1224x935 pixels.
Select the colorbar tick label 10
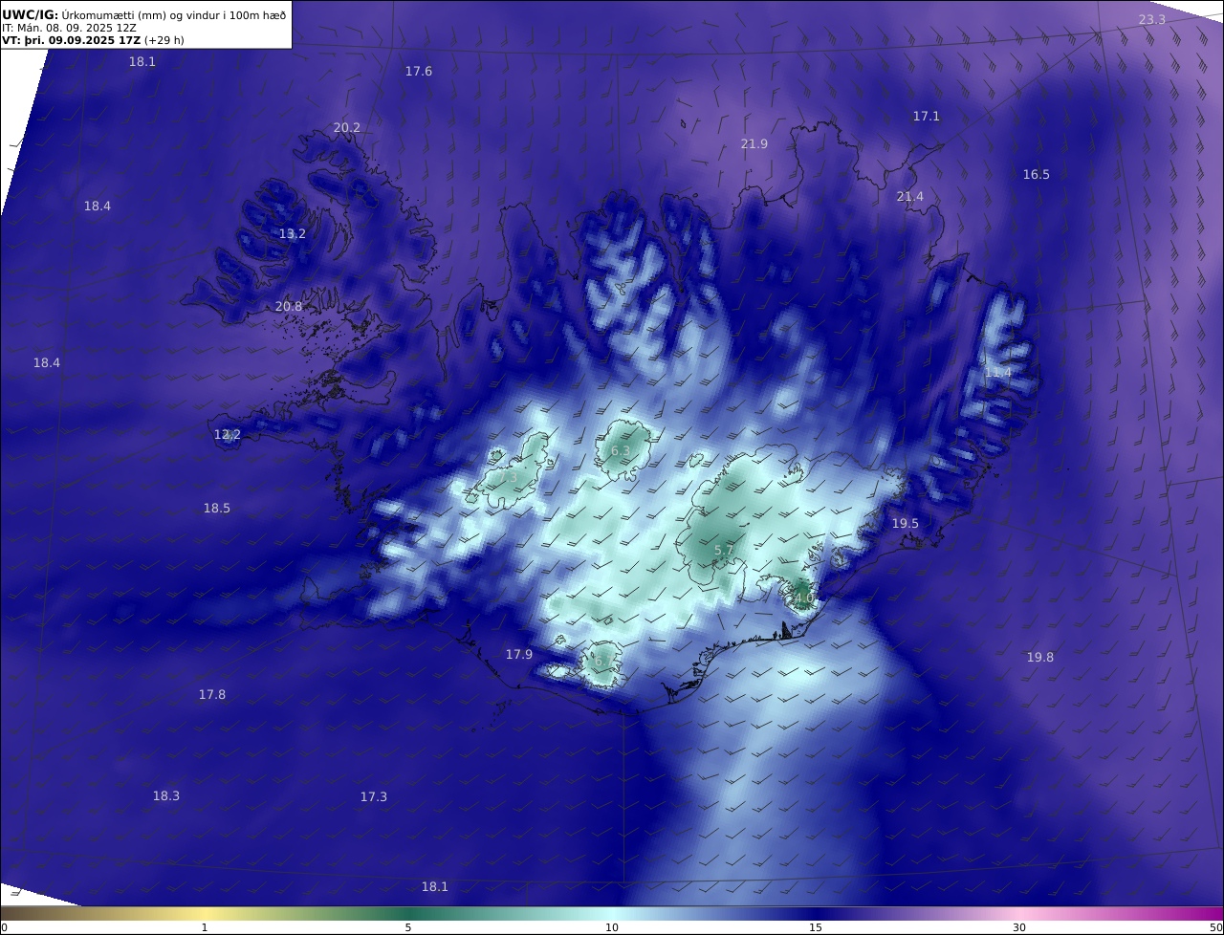click(612, 927)
